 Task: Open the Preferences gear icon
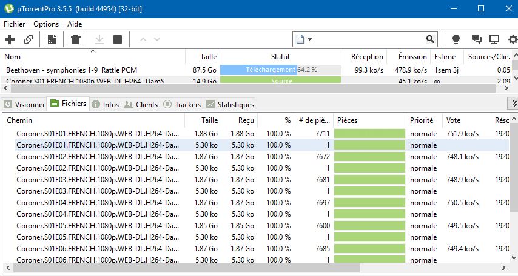point(513,39)
